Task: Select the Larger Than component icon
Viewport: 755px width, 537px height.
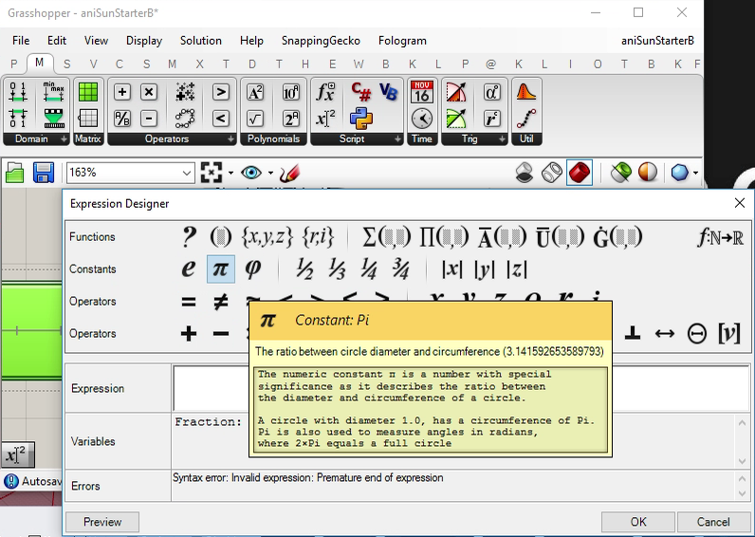Action: [221, 91]
